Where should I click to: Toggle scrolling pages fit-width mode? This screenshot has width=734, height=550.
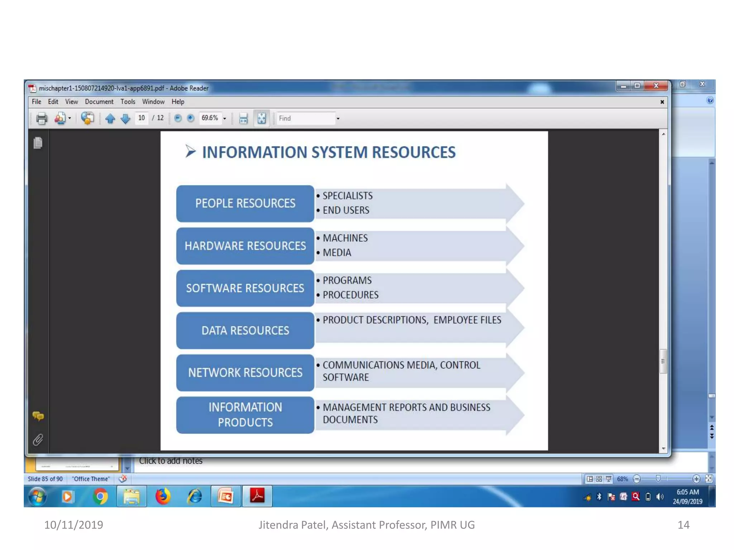point(243,118)
